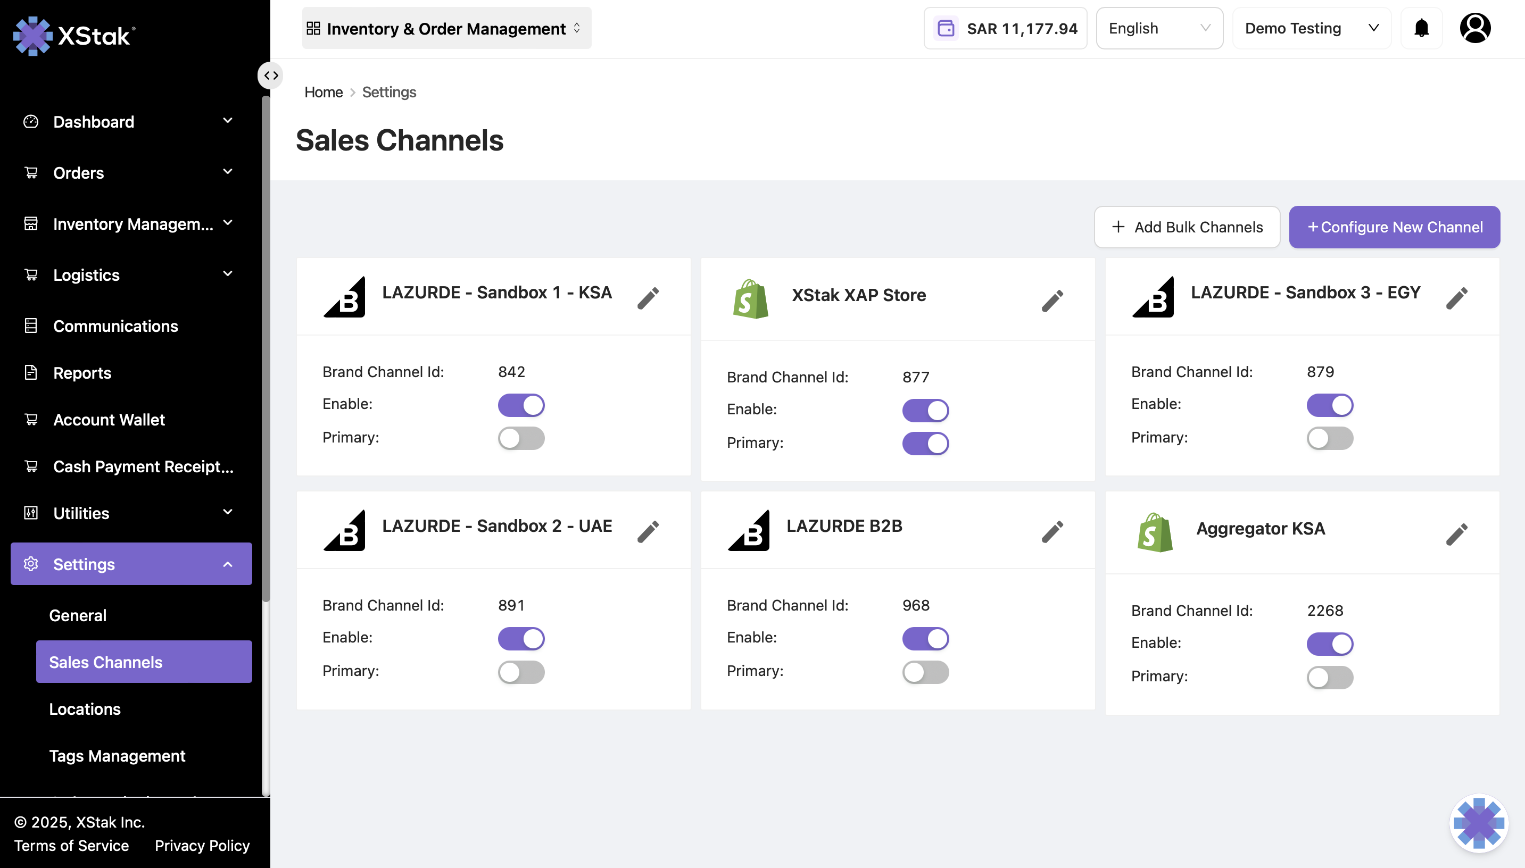Collapse sidebar with the arrows toggle
1525x868 pixels.
[x=271, y=76]
